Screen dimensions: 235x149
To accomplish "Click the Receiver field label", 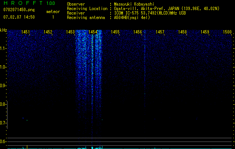I will [76, 13].
